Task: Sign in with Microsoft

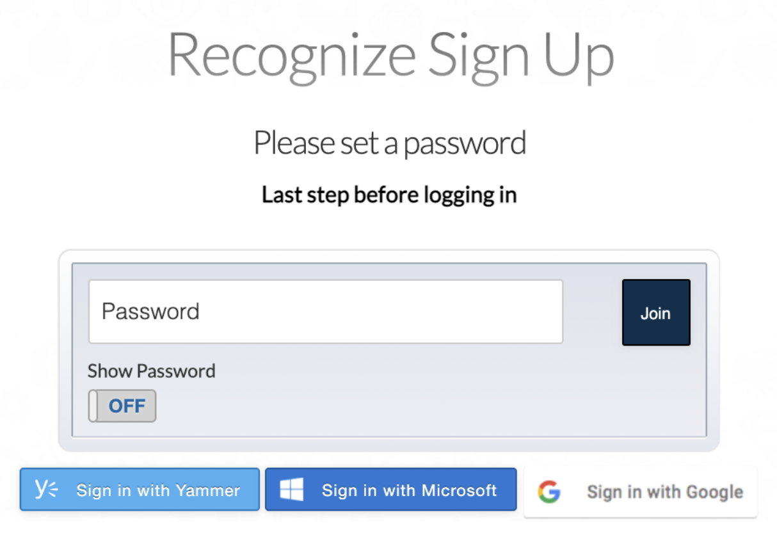Action: [x=390, y=490]
